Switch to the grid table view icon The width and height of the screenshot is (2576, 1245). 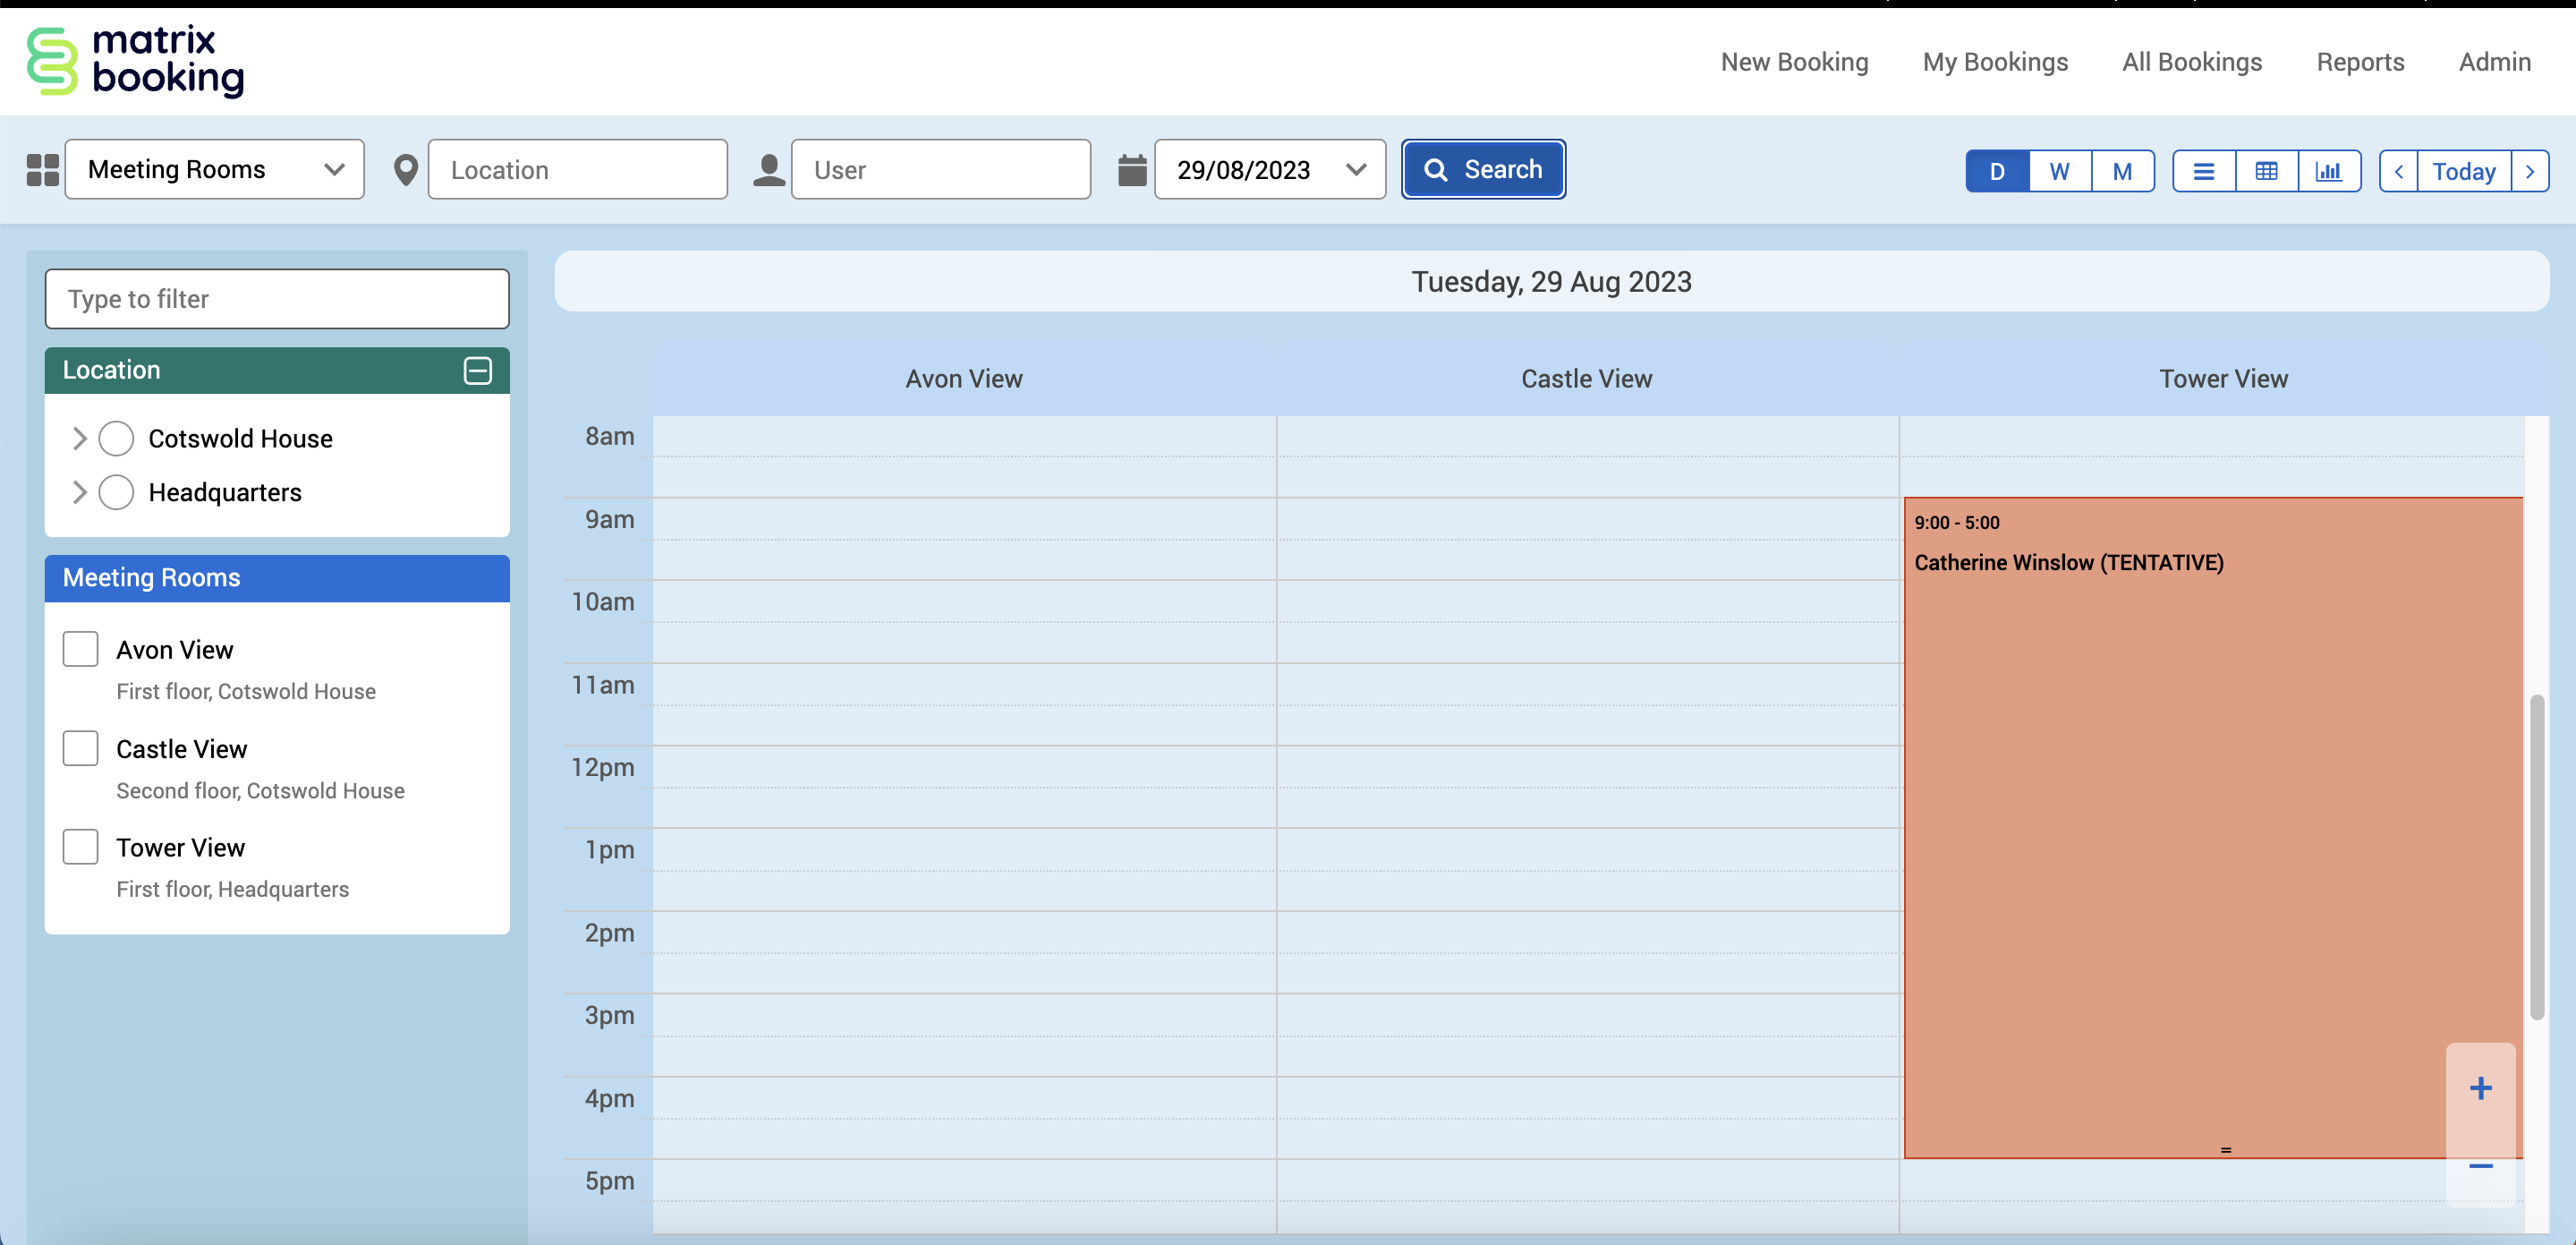point(2266,171)
